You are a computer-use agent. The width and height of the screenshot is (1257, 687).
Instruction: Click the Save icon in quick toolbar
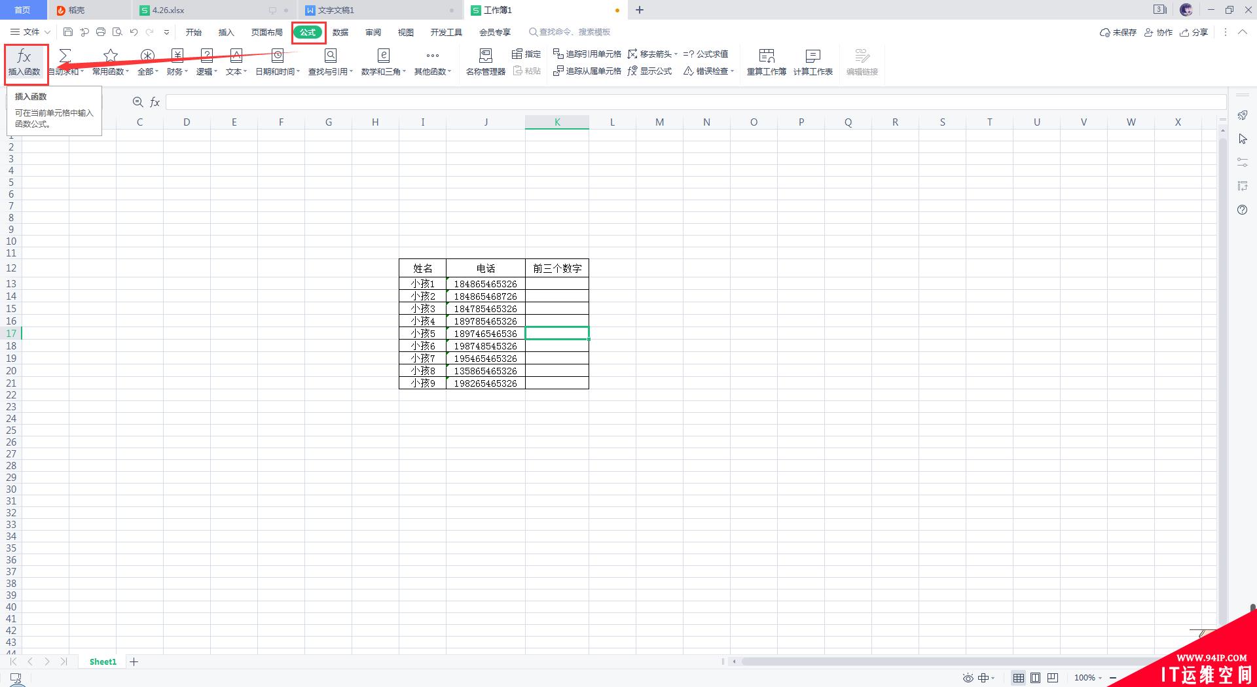pos(68,32)
